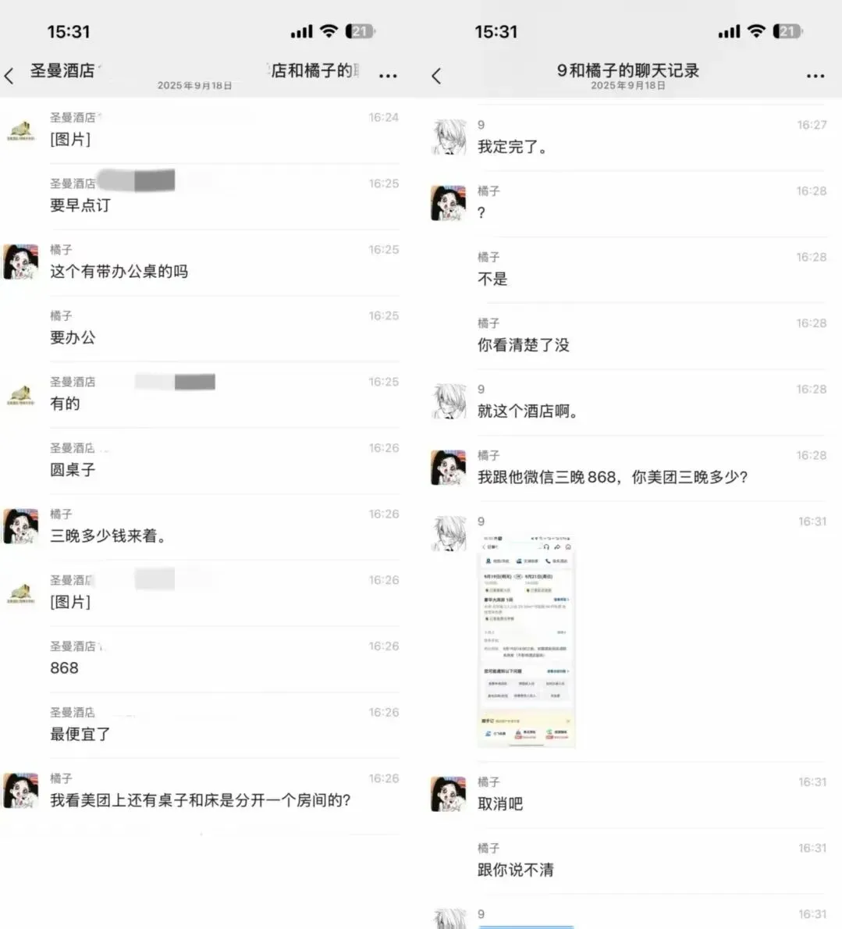Select the message 要早点订

(x=80, y=205)
